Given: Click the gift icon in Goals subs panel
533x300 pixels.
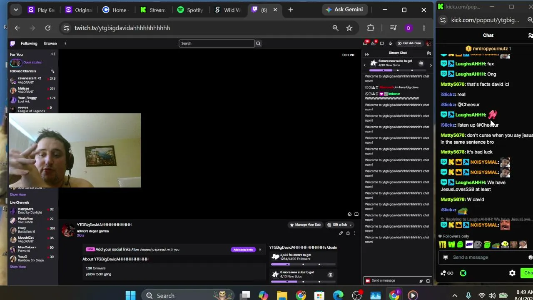Looking at the screenshot, I should tap(330, 275).
